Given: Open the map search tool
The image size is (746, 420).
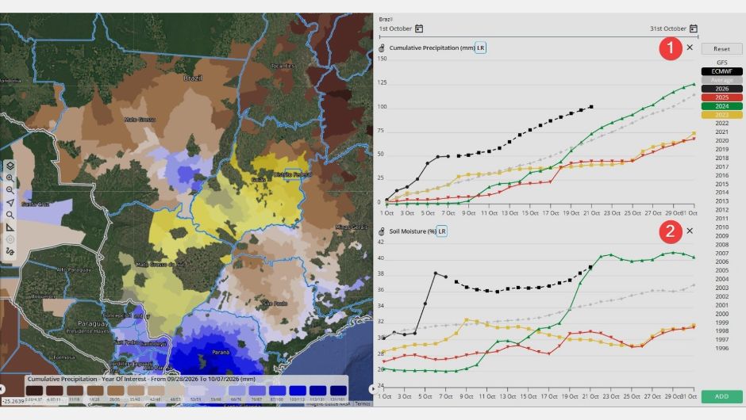Looking at the screenshot, I should tap(10, 216).
